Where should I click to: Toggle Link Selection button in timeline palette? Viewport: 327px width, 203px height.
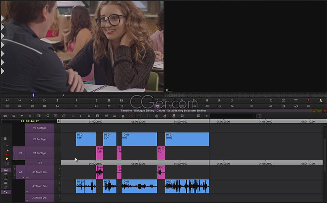pos(6,170)
